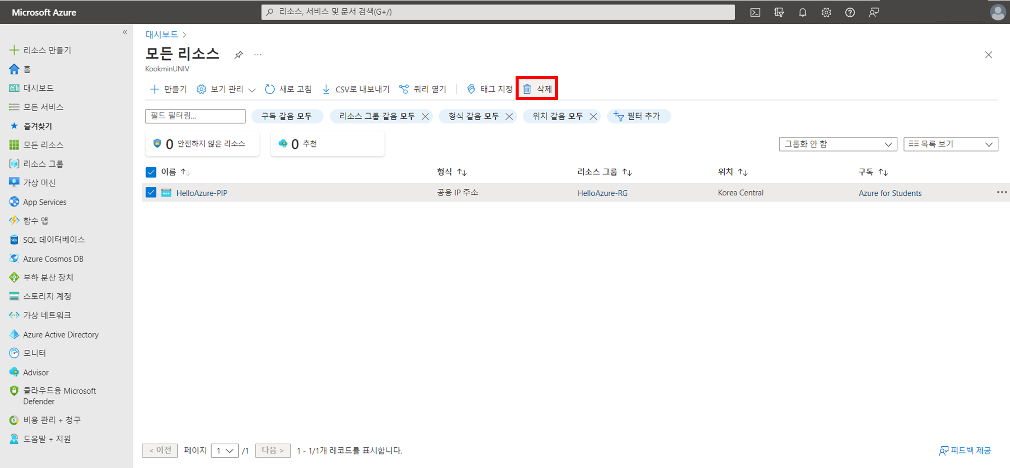
Task: Click the 필드 필터링 input box
Action: [195, 116]
